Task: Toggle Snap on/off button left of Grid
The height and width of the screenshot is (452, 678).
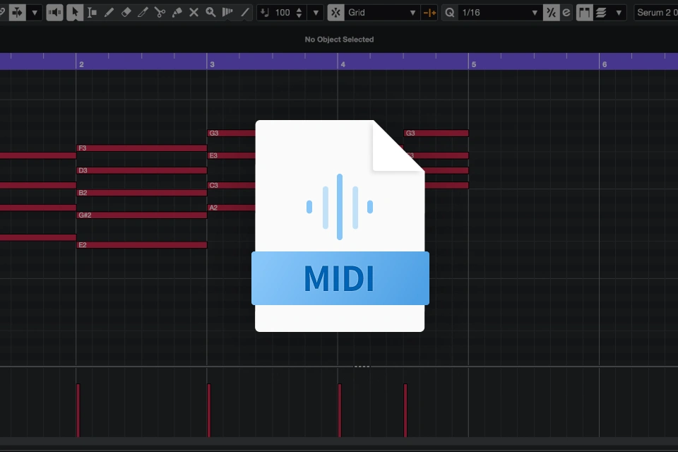Action: 335,13
